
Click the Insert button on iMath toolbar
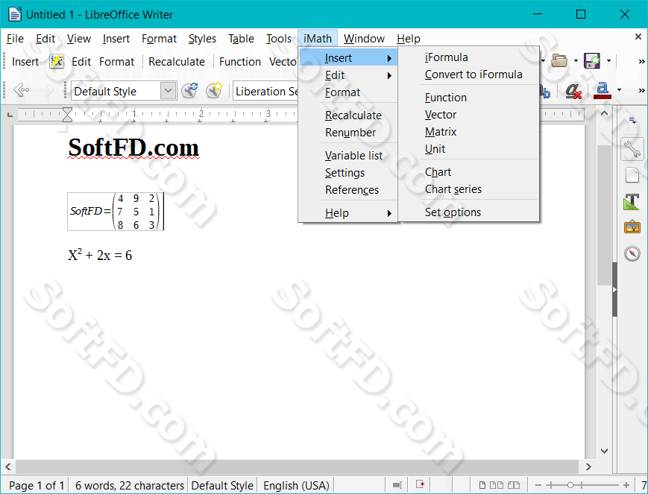25,62
